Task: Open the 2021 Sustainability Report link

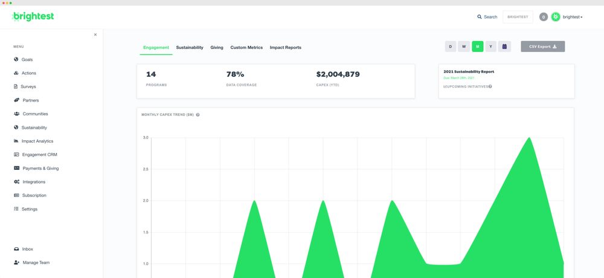Action: pos(469,72)
